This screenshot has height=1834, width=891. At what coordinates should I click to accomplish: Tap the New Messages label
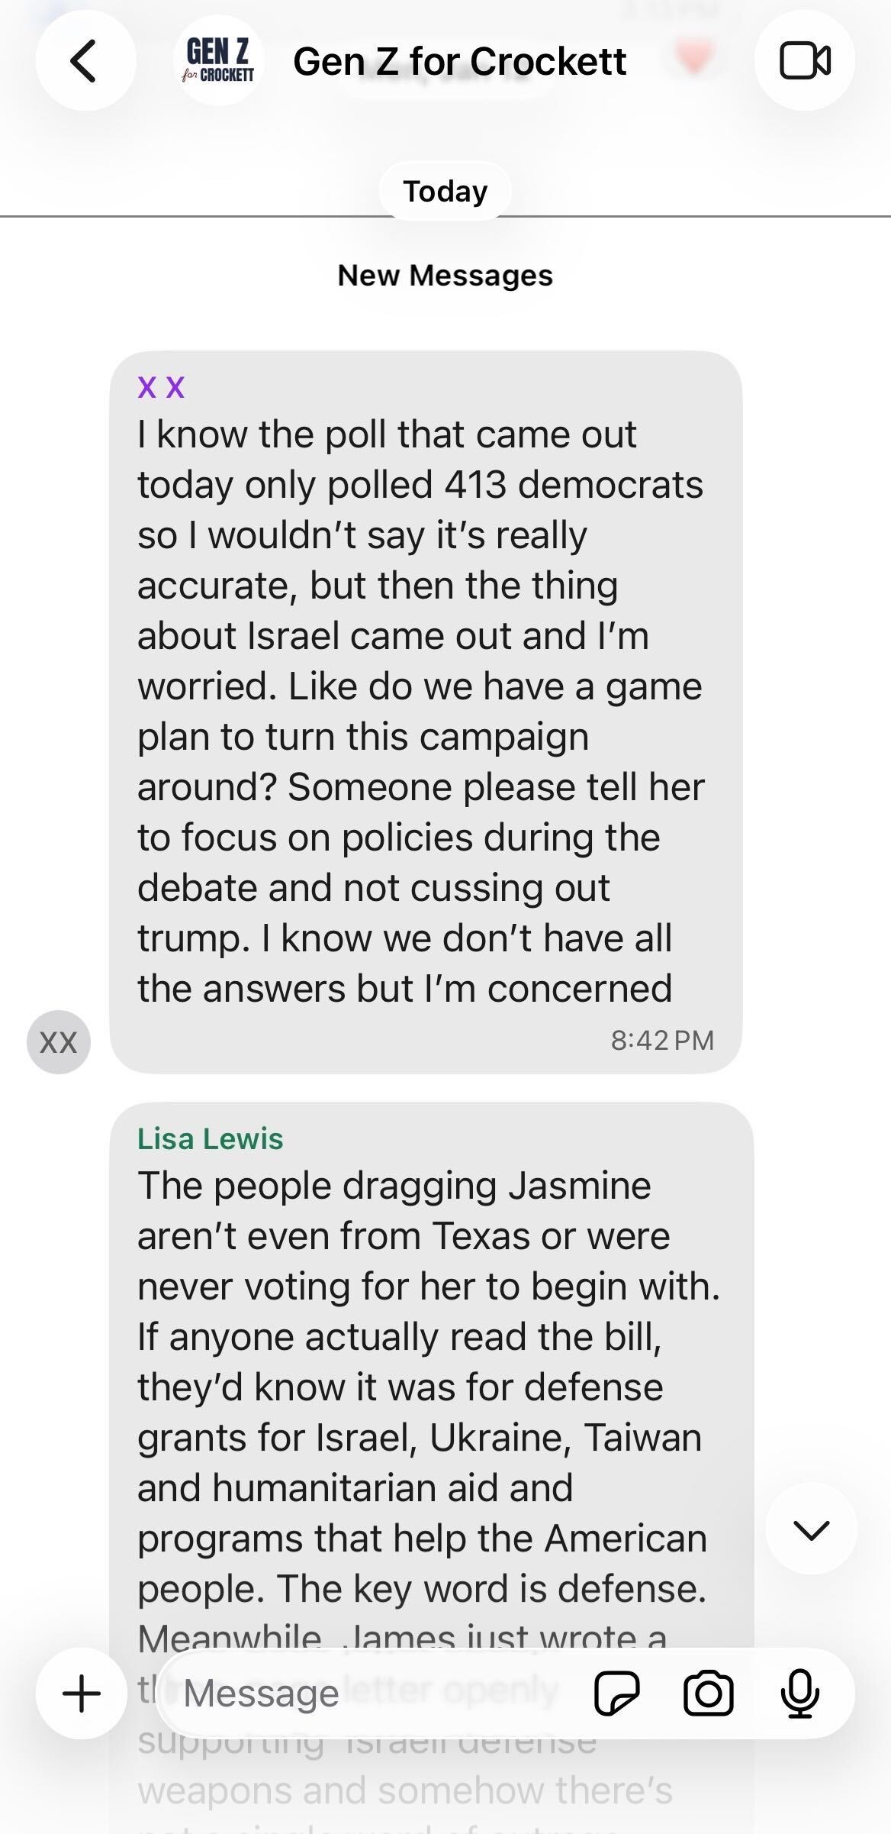(445, 275)
